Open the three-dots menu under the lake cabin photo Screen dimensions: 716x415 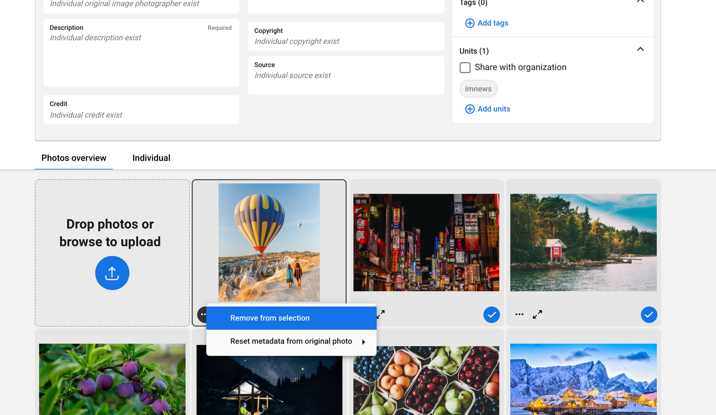click(x=519, y=314)
